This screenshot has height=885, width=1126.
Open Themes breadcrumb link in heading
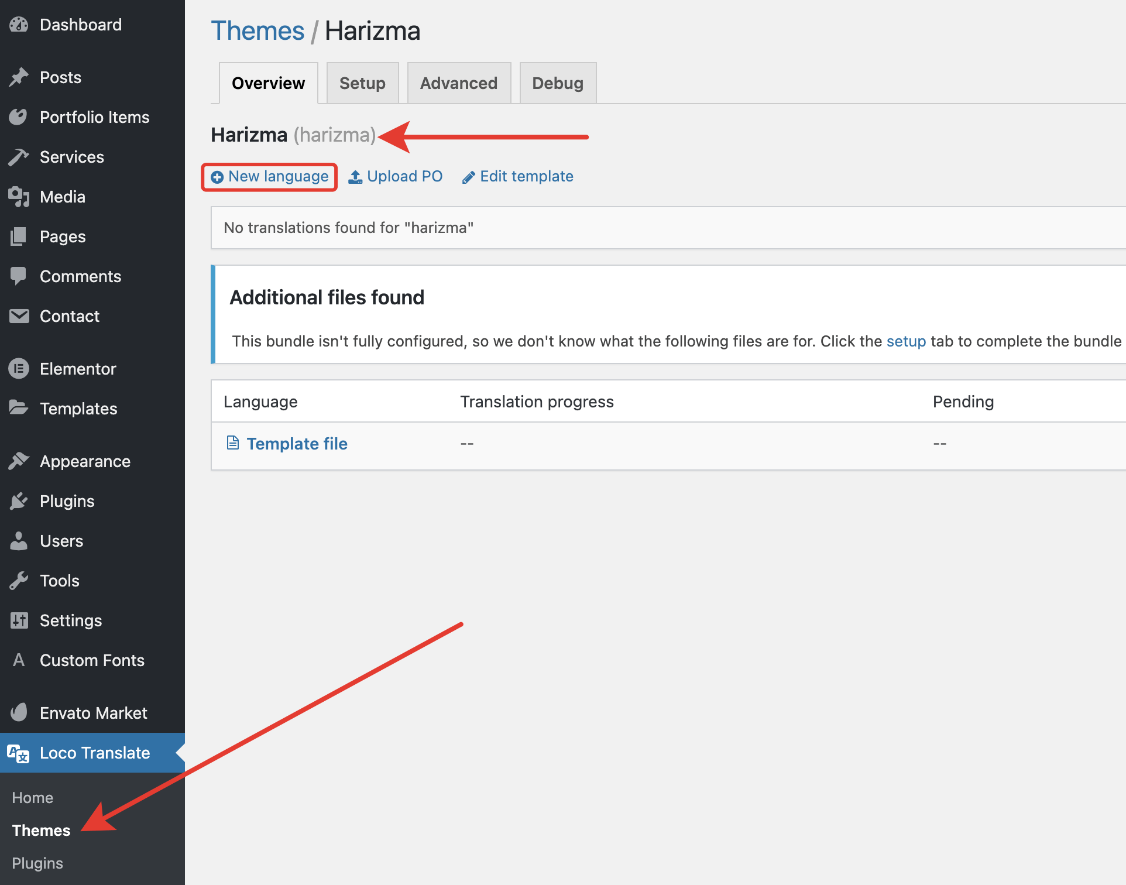pos(258,31)
